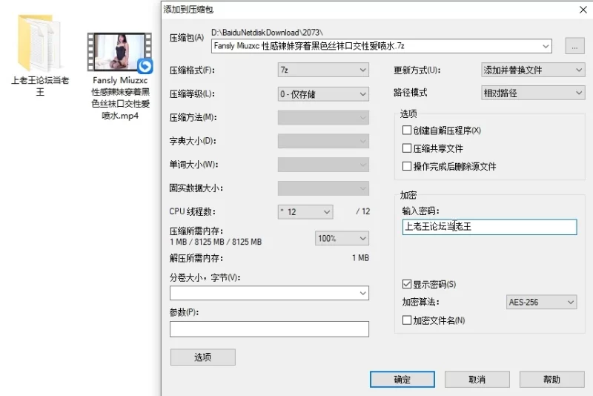The height and width of the screenshot is (396, 593).
Task: Enable the 压缩共享文件 checkbox
Action: (x=407, y=148)
